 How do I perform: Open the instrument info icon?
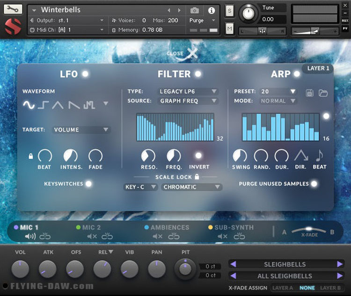pyautogui.click(x=212, y=10)
